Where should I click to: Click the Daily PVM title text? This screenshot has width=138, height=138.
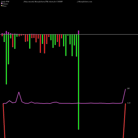[x=5, y=2]
